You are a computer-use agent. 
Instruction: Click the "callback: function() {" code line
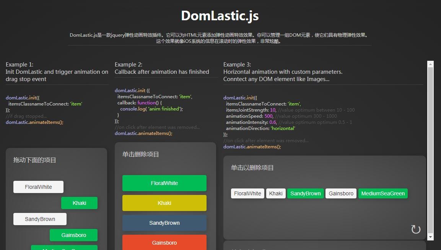pyautogui.click(x=140, y=103)
